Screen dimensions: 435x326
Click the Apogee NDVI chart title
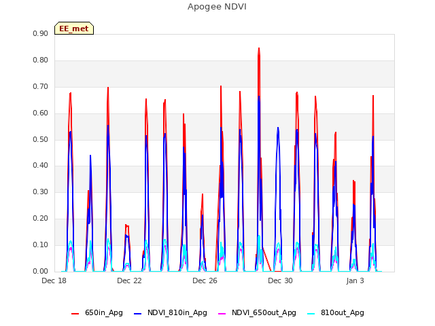coord(217,7)
